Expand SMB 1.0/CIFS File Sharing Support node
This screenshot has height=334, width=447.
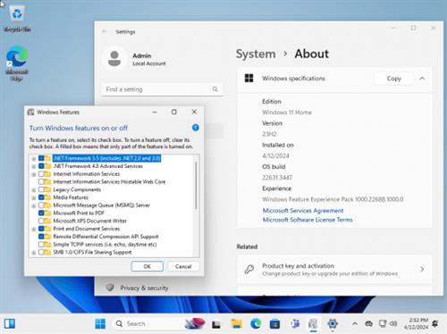pyautogui.click(x=34, y=253)
